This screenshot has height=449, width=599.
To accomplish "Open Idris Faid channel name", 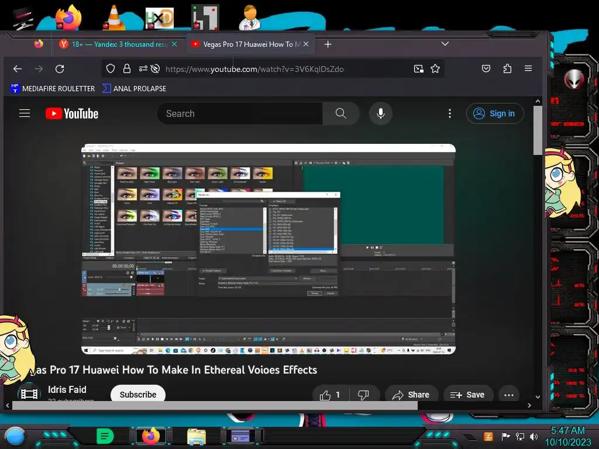I will pyautogui.click(x=67, y=389).
